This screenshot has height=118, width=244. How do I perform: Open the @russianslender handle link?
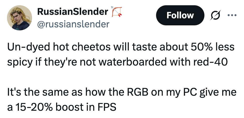73,24
